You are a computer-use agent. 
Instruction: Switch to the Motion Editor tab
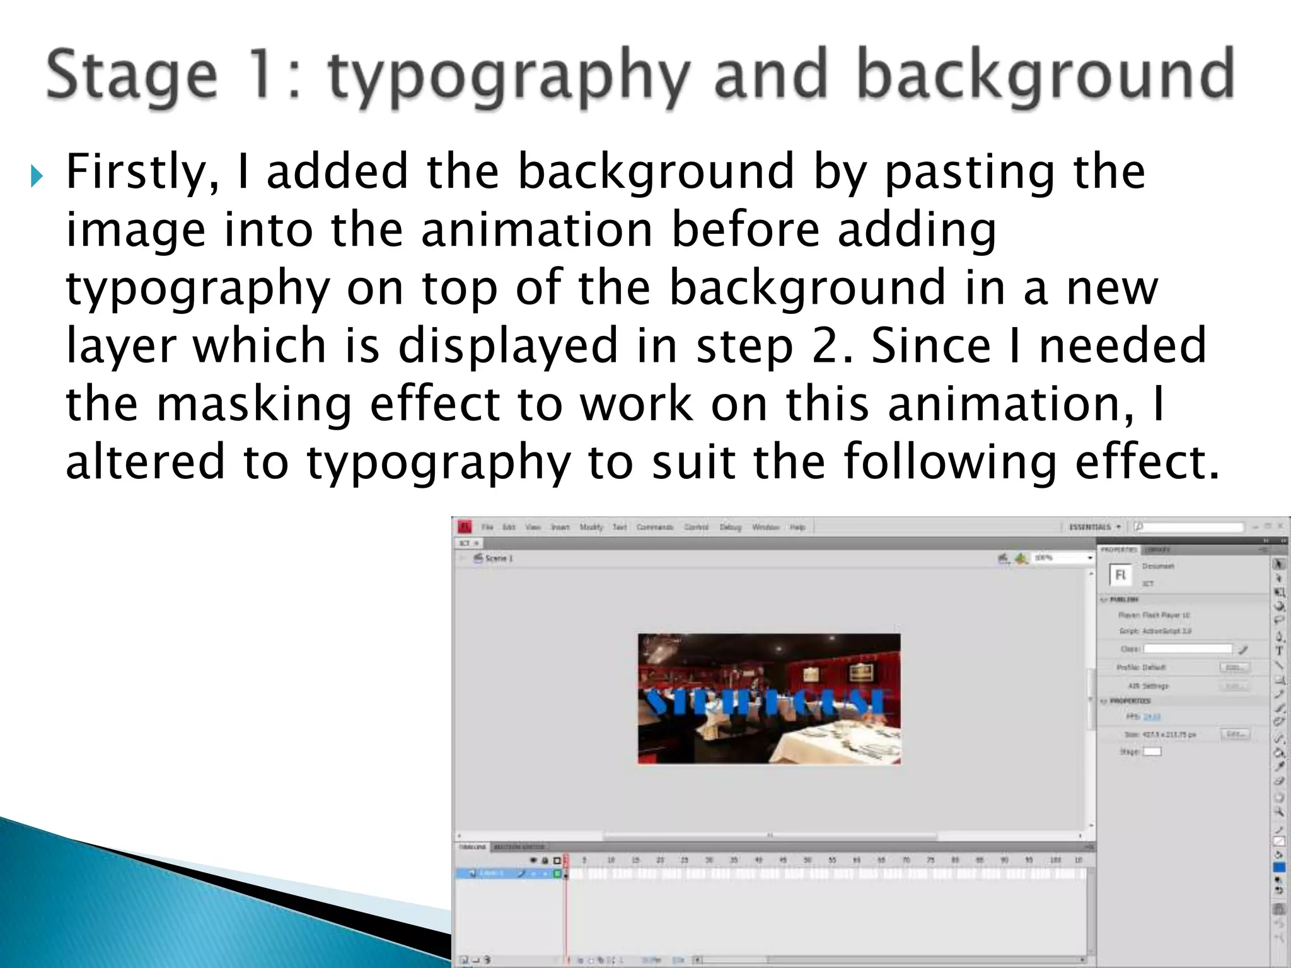tap(519, 846)
